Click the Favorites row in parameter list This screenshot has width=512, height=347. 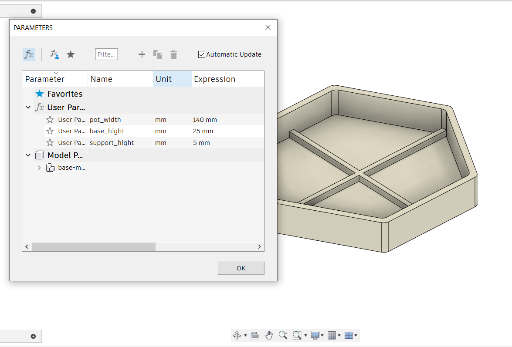tap(65, 94)
